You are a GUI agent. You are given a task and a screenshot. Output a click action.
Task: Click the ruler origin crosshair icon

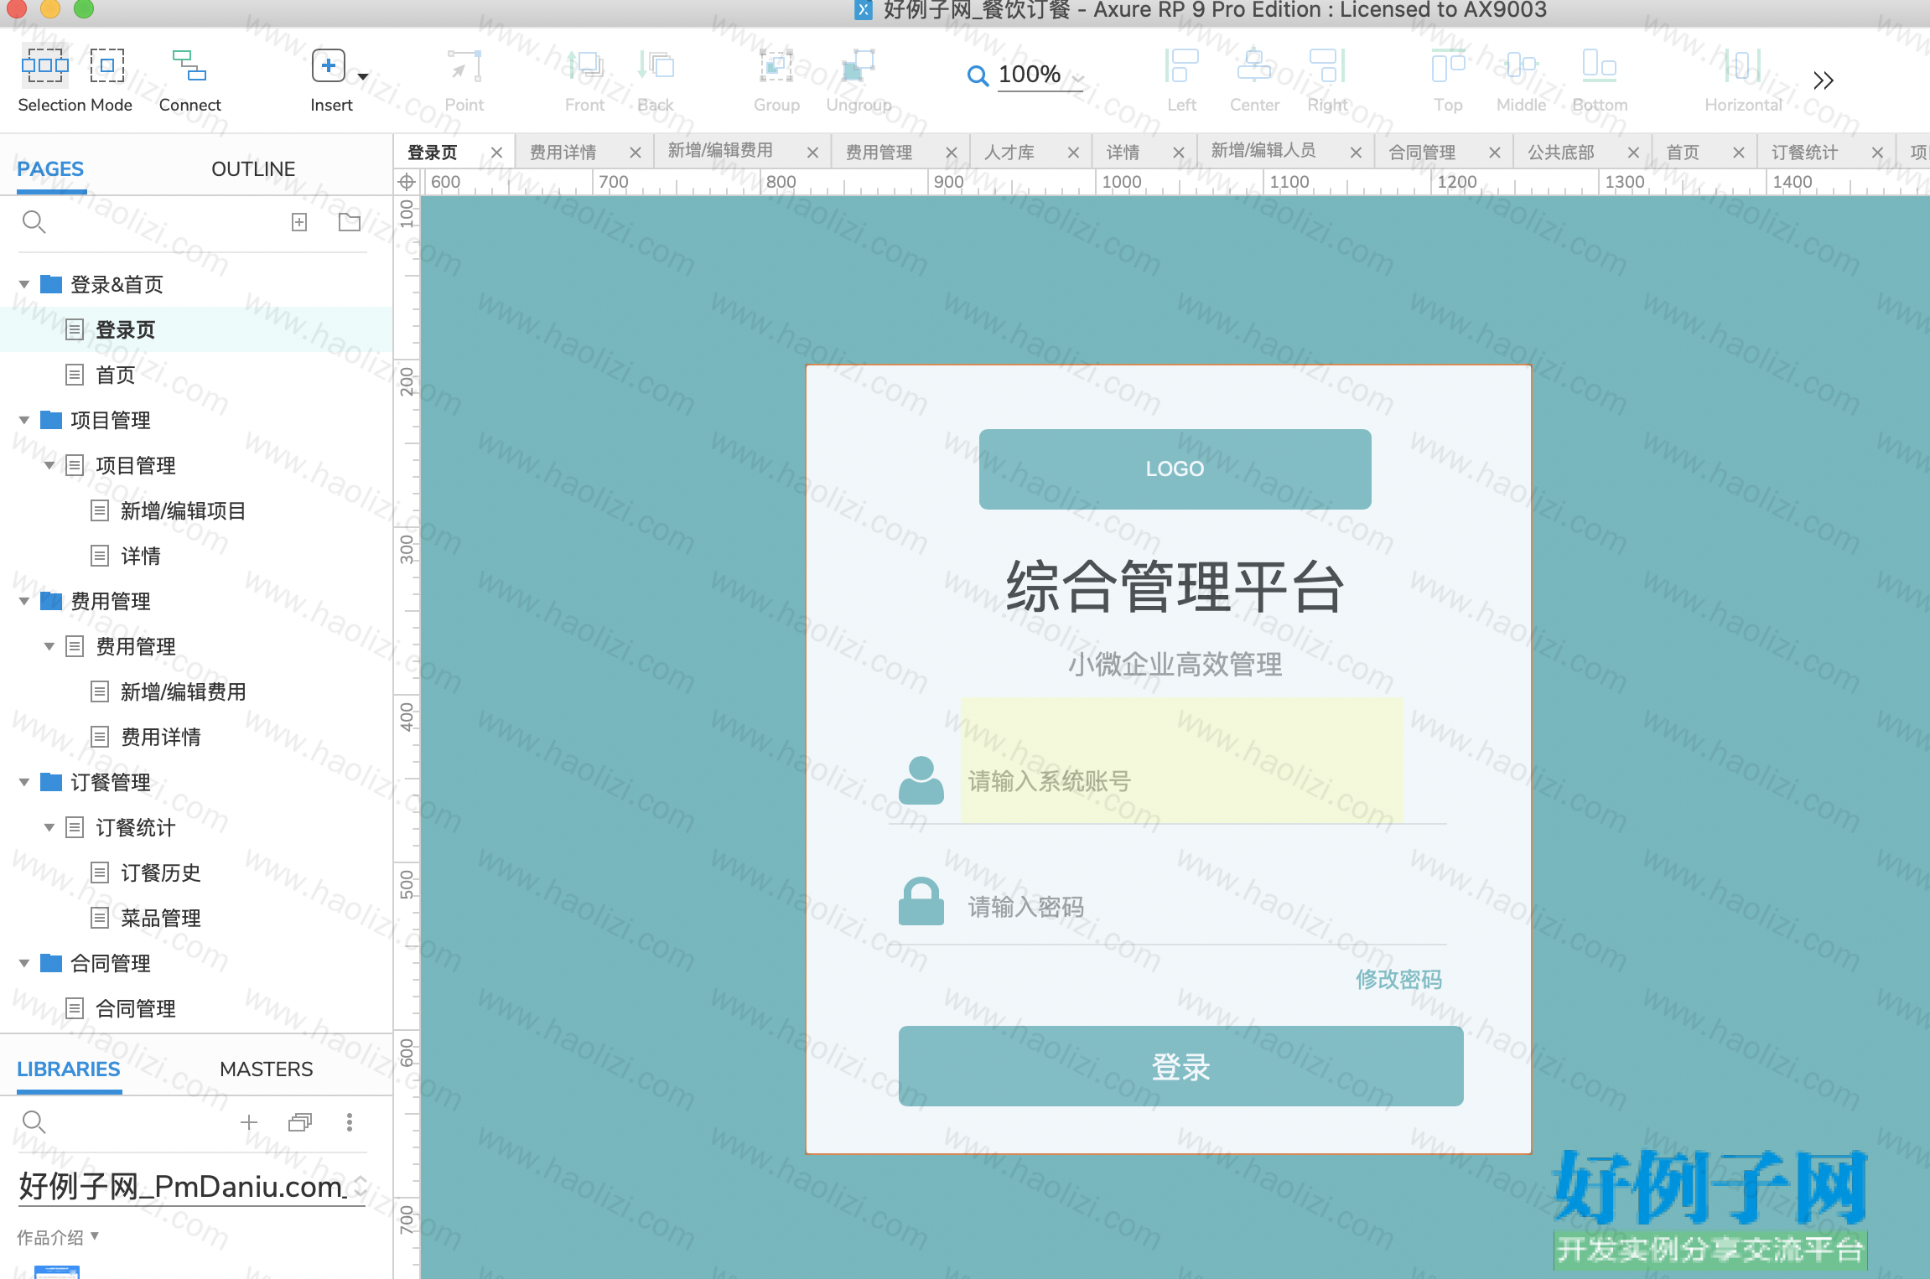pos(407,182)
